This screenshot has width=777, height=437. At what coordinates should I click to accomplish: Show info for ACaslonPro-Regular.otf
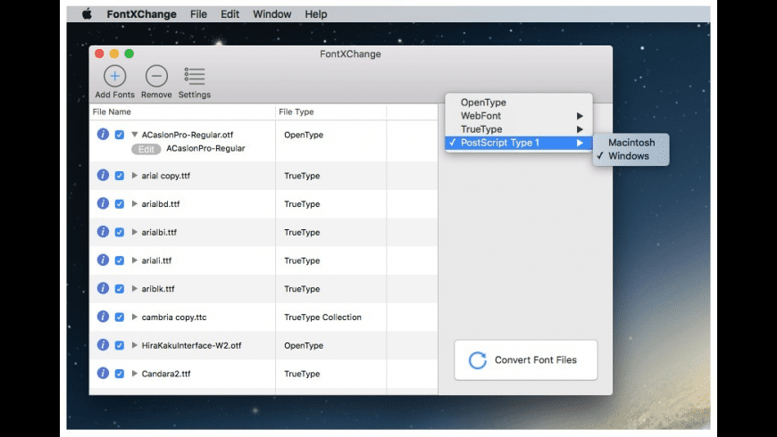click(x=103, y=134)
